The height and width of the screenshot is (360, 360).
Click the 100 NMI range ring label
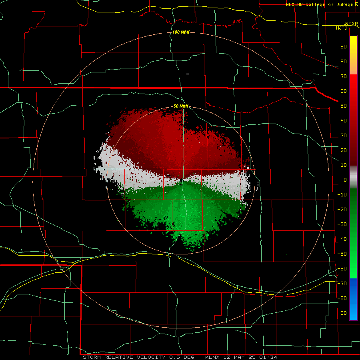(x=181, y=32)
